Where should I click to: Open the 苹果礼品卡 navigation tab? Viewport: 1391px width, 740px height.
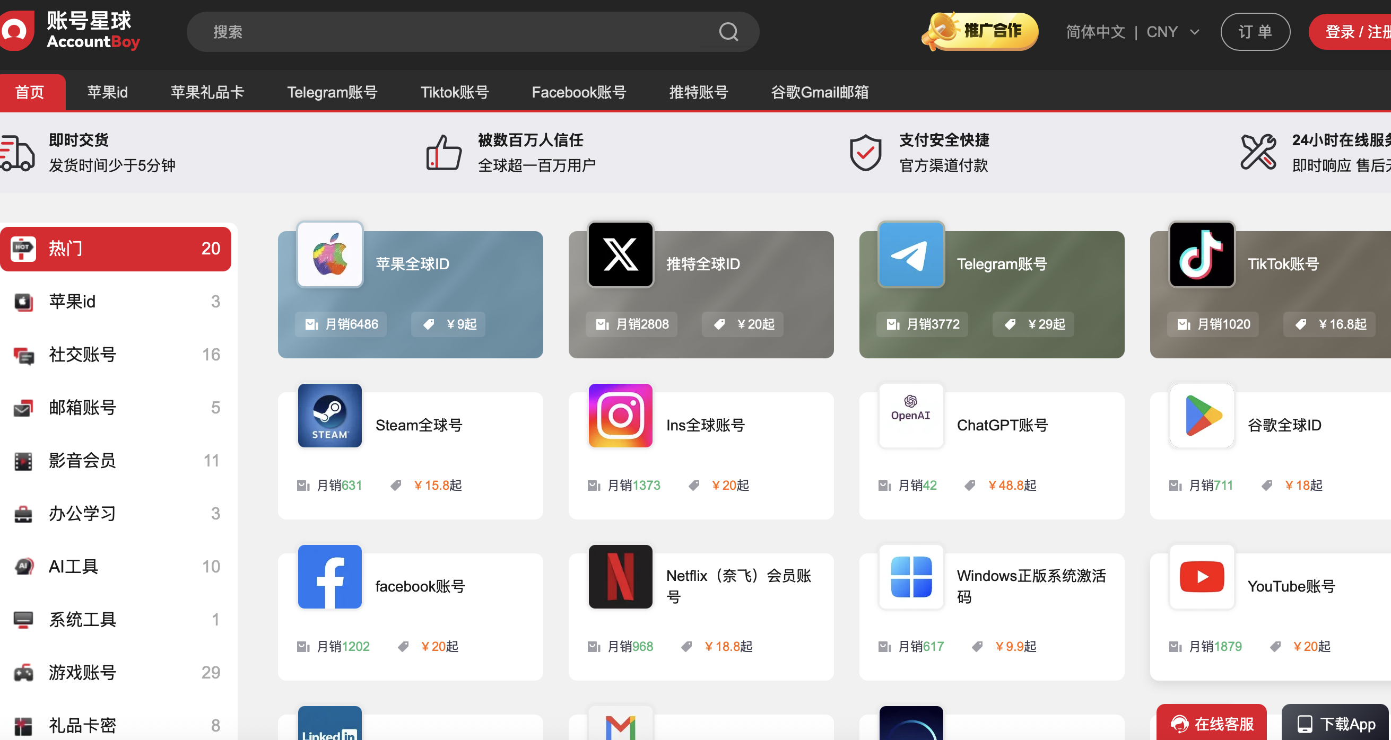click(207, 92)
